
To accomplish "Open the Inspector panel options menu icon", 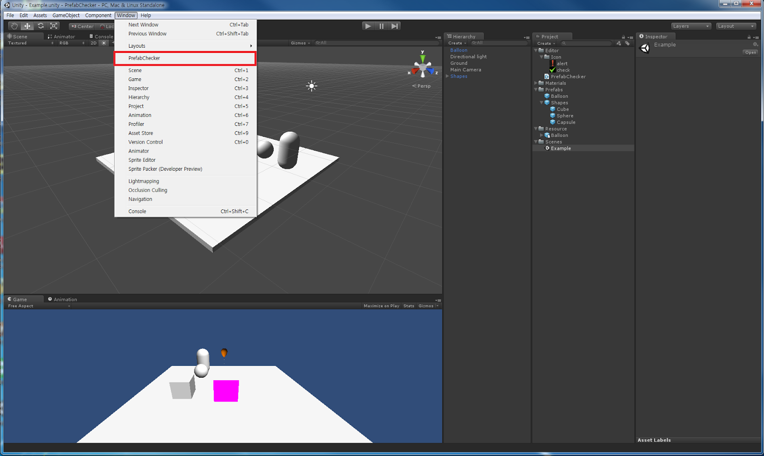I will click(756, 37).
